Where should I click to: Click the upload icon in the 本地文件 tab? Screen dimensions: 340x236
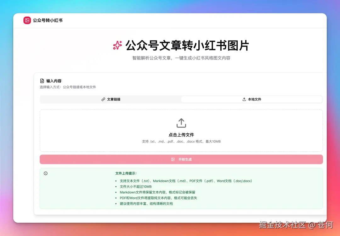244,99
